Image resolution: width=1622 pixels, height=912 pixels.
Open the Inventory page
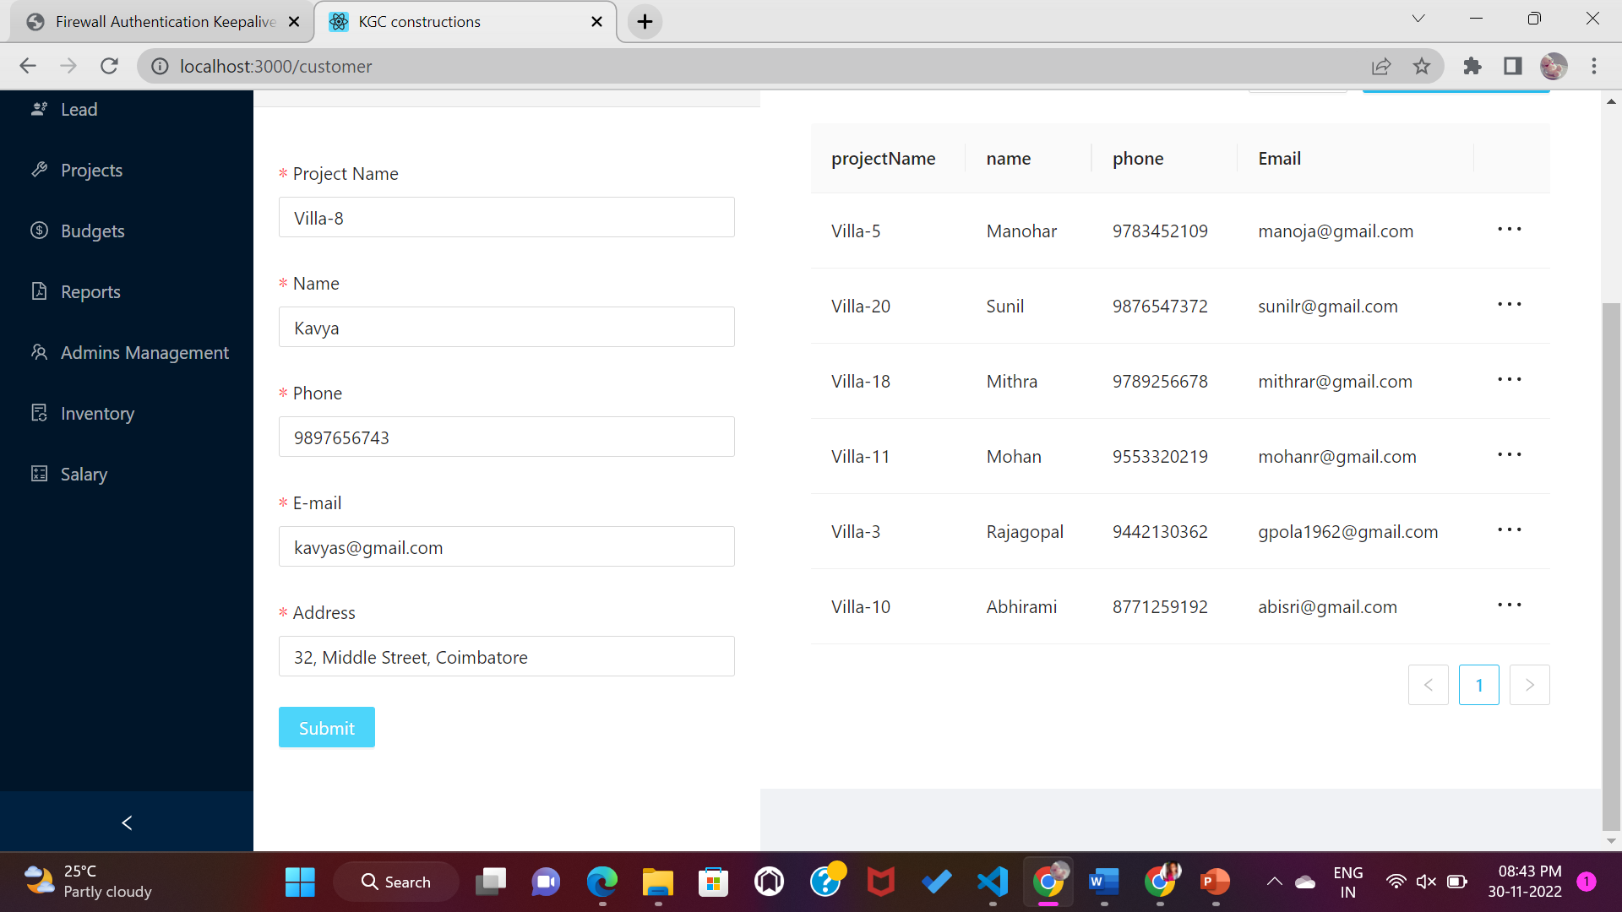point(98,413)
